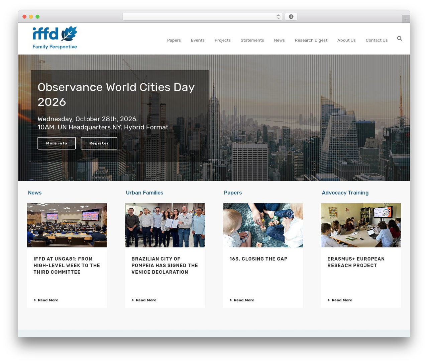Go to the Research Digest page
The height and width of the screenshot is (363, 428).
coord(311,40)
